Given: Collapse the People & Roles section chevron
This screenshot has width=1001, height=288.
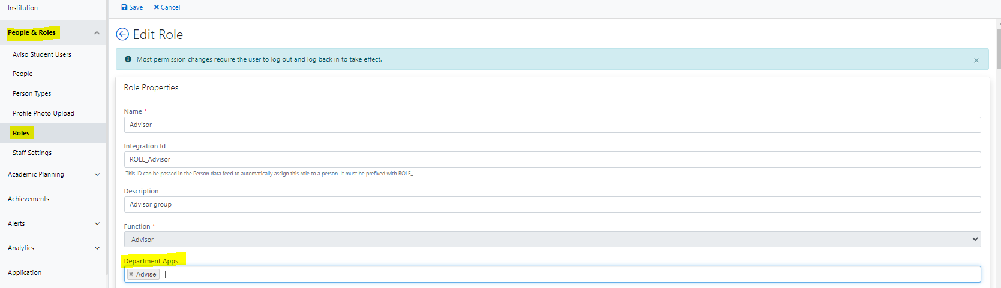Looking at the screenshot, I should (97, 33).
